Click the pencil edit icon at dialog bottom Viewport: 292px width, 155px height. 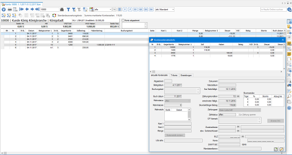click(x=282, y=149)
